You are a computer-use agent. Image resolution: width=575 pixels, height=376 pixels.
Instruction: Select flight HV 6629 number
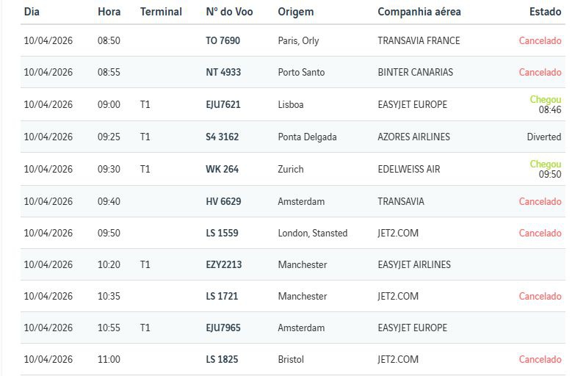click(x=223, y=202)
